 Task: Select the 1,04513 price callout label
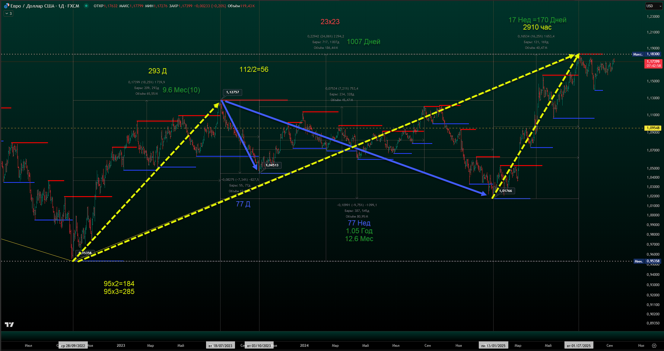click(272, 165)
